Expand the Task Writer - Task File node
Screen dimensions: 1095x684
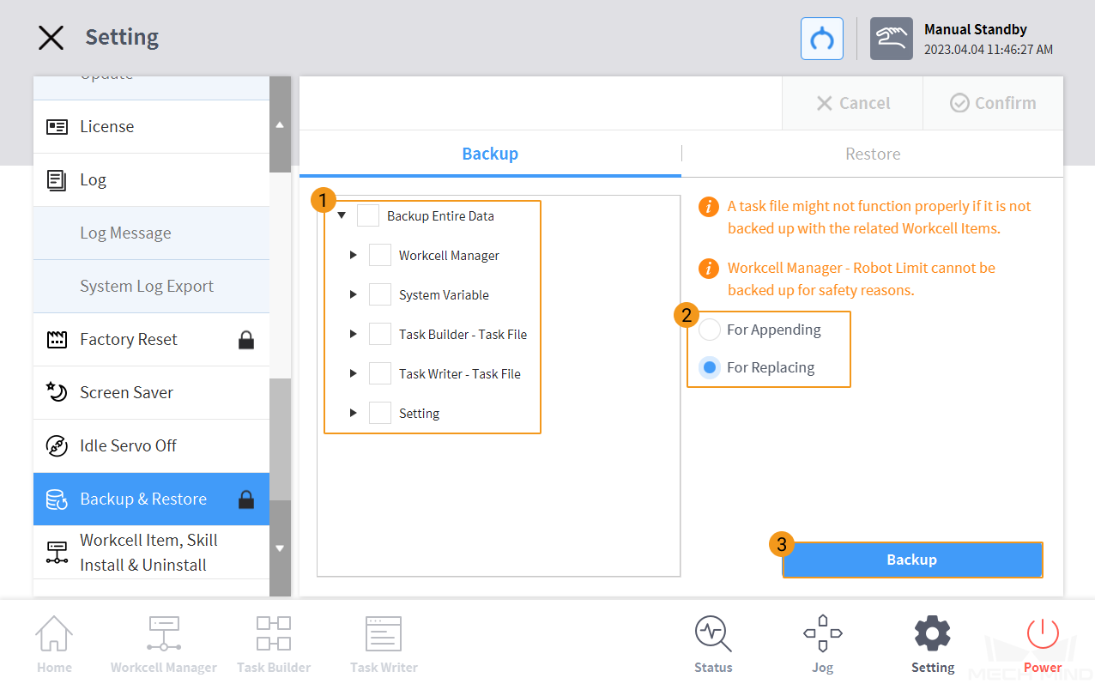(x=353, y=373)
